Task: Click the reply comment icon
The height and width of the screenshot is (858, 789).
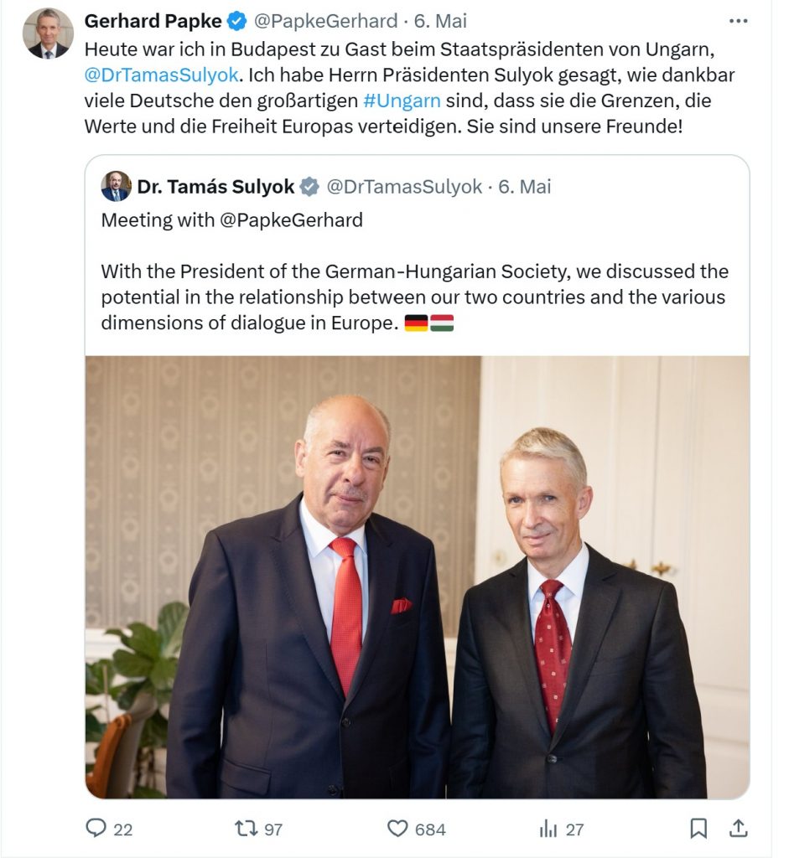Action: pyautogui.click(x=97, y=829)
